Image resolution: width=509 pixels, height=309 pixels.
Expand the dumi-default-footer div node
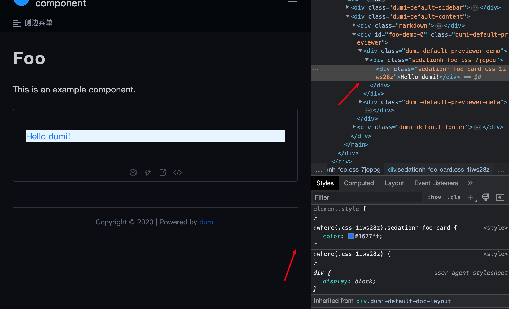point(354,127)
